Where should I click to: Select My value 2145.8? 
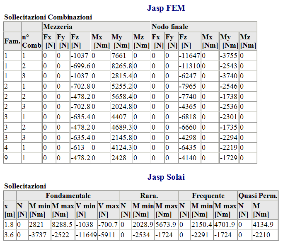pos(122,137)
